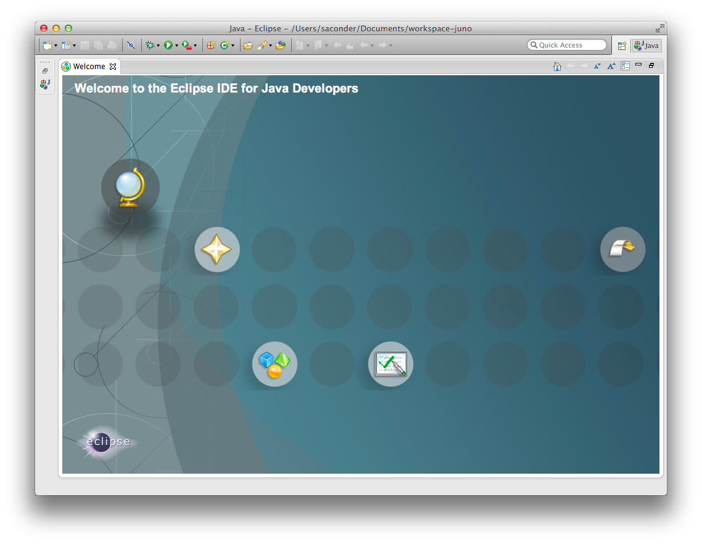Click Welcome view navigate forward arrow
The image size is (702, 544).
click(x=584, y=66)
